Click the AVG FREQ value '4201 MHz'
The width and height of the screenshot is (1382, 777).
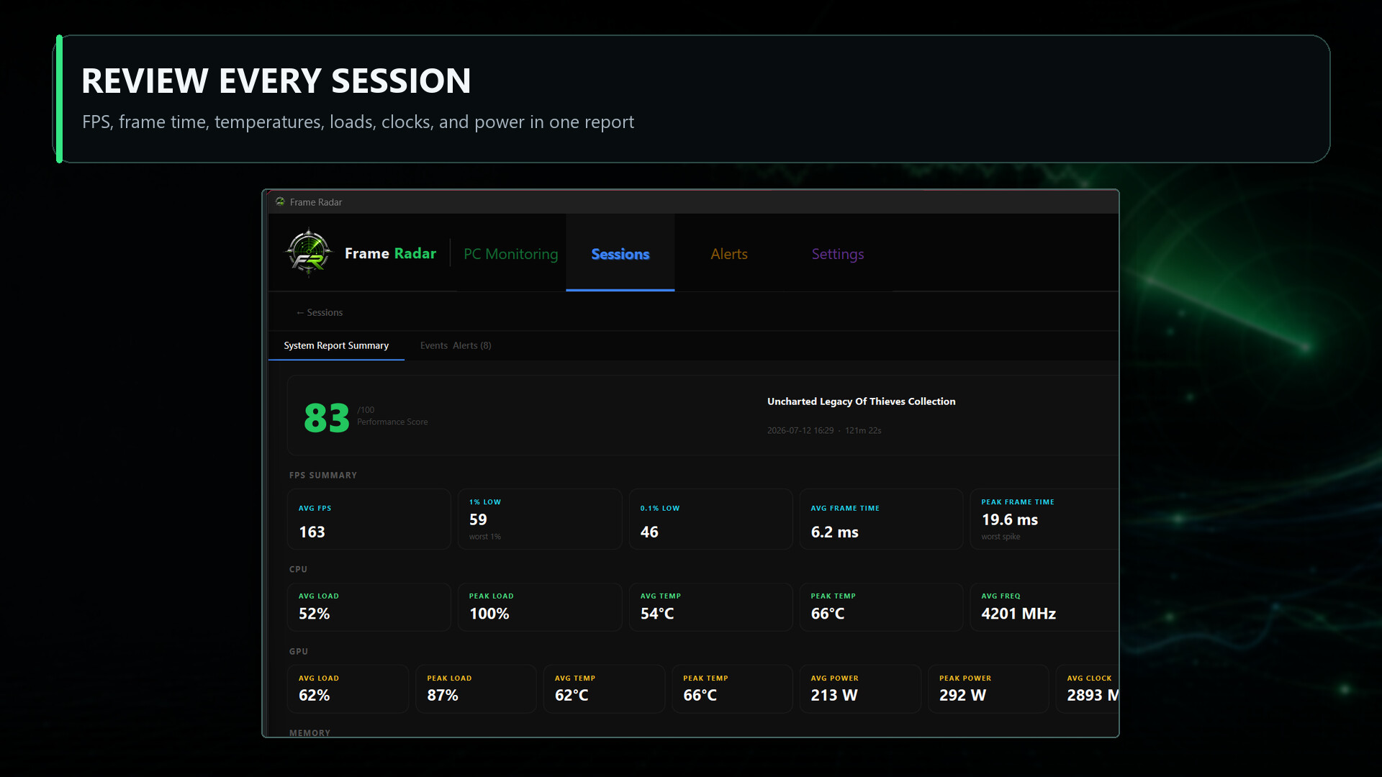[1019, 614]
